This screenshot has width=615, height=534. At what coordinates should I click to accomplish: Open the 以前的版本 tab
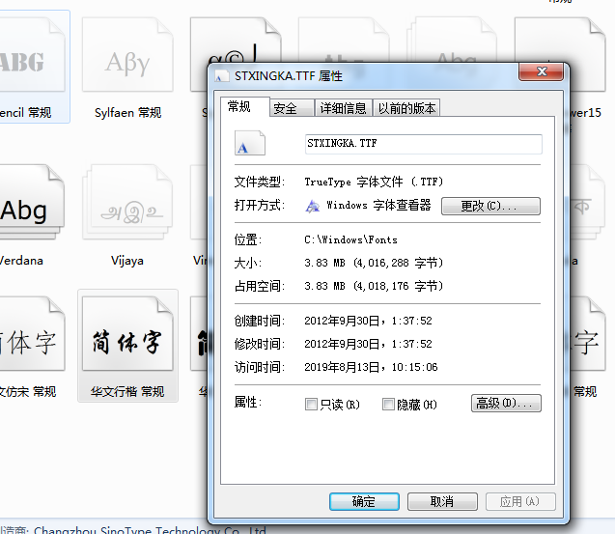point(406,108)
